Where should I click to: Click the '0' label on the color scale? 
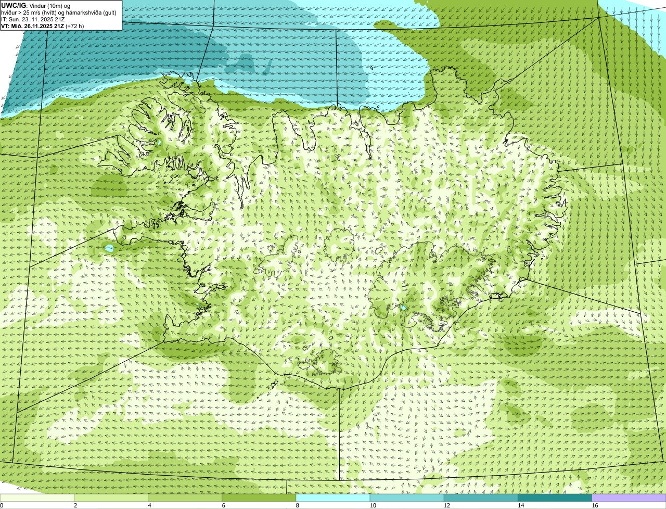click(x=2, y=505)
